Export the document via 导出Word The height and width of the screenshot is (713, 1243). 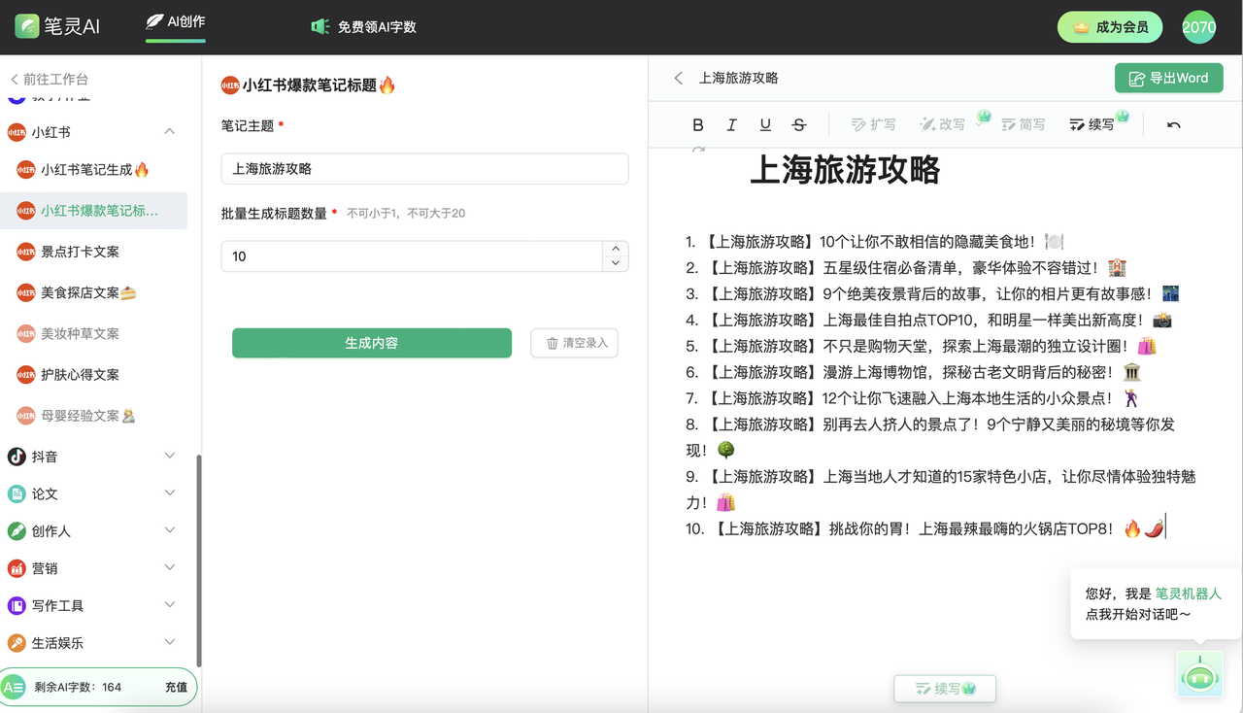[1168, 78]
